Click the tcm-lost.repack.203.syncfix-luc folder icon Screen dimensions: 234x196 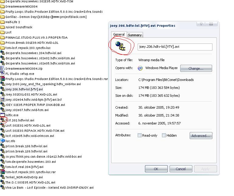(2, 48)
